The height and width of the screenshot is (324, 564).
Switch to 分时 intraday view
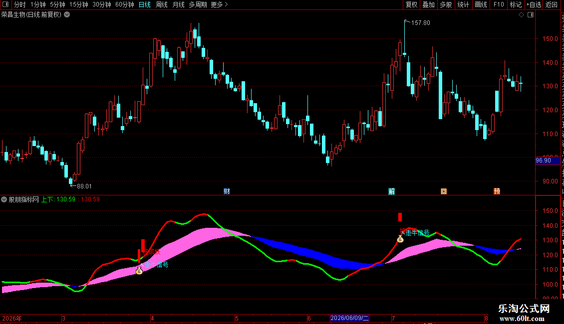click(20, 4)
